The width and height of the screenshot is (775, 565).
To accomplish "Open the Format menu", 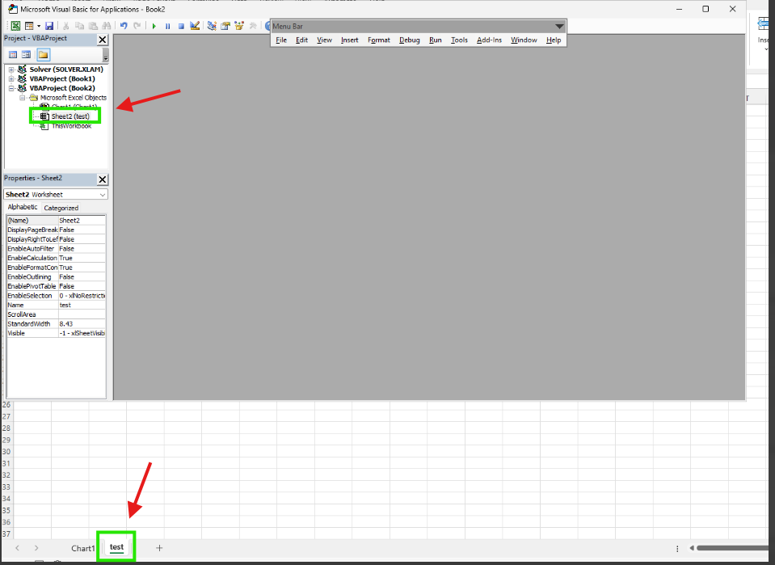I will pos(379,40).
